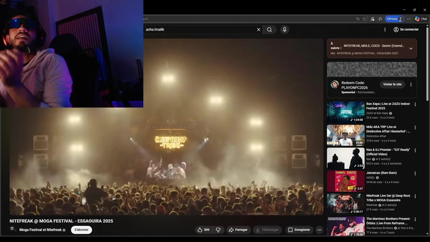Open Nitefreak Live Set Deep Root title

[388, 198]
